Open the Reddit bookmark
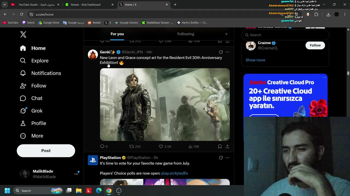Screen dimensions: 350x196 tap(94, 23)
